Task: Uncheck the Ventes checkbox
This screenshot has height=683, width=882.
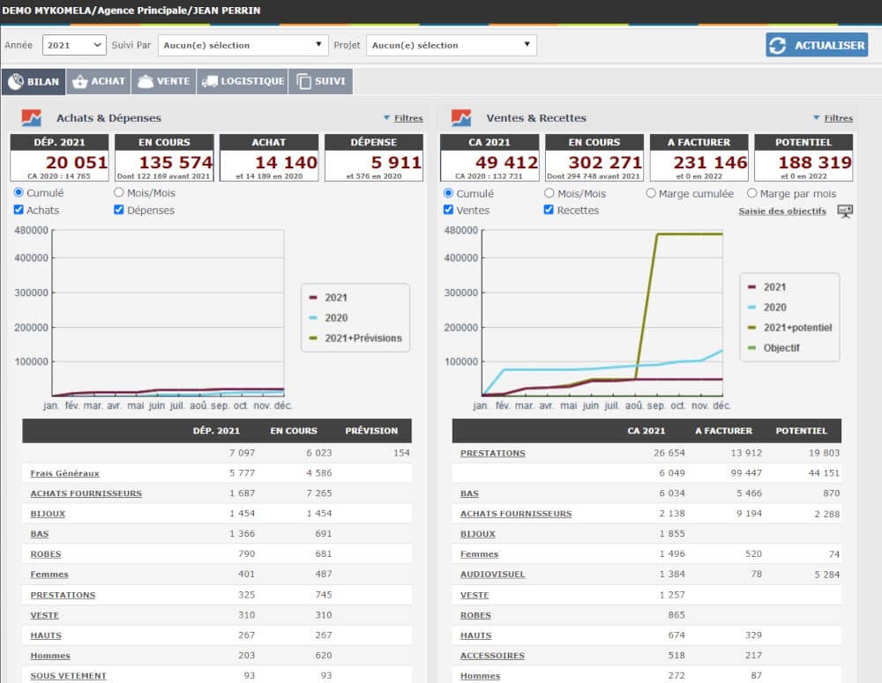Action: pyautogui.click(x=448, y=210)
